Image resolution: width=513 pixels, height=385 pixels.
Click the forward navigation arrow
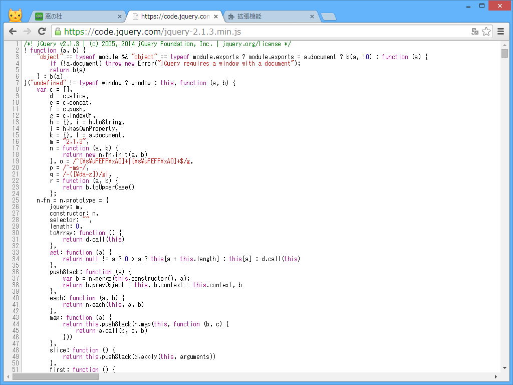click(27, 32)
